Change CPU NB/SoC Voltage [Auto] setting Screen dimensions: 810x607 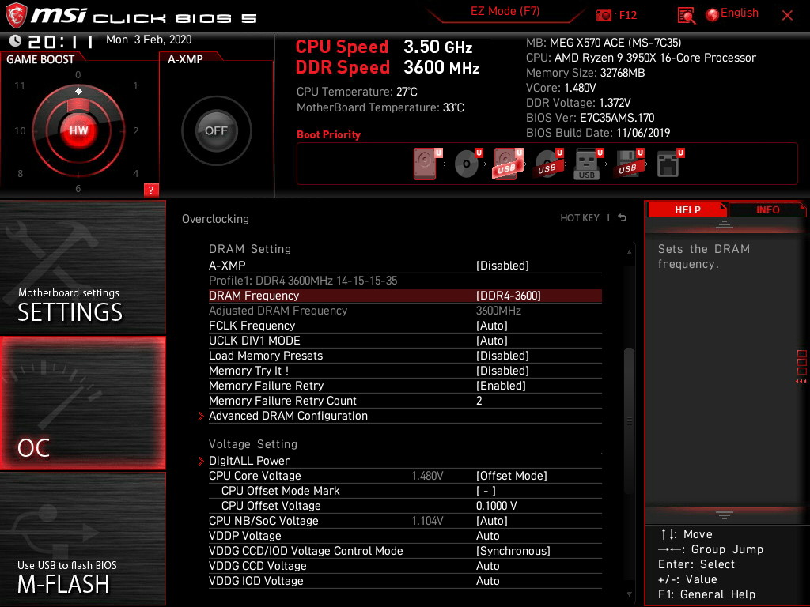click(405, 521)
